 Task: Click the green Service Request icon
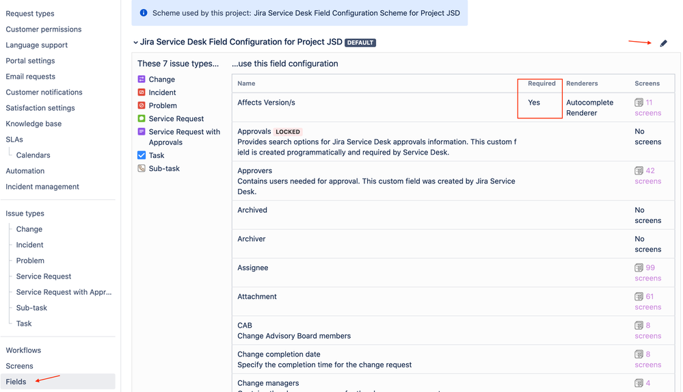(x=142, y=118)
